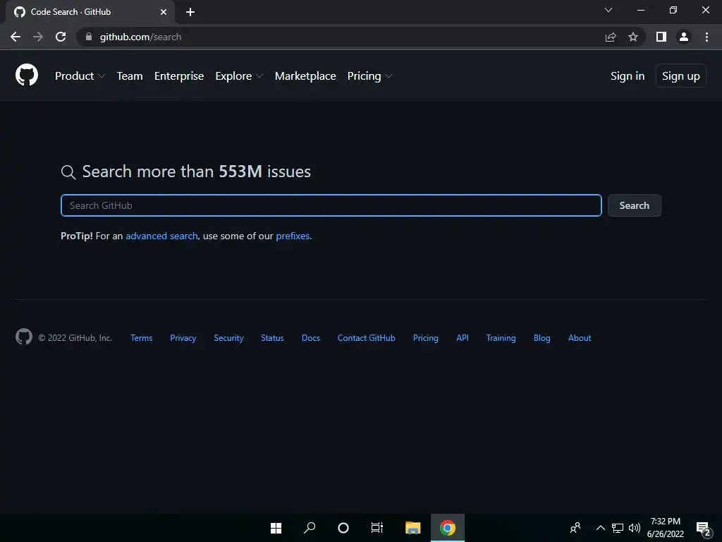Screen dimensions: 722x542
Task: Select the Code Search GitHub tab
Action: 90,12
